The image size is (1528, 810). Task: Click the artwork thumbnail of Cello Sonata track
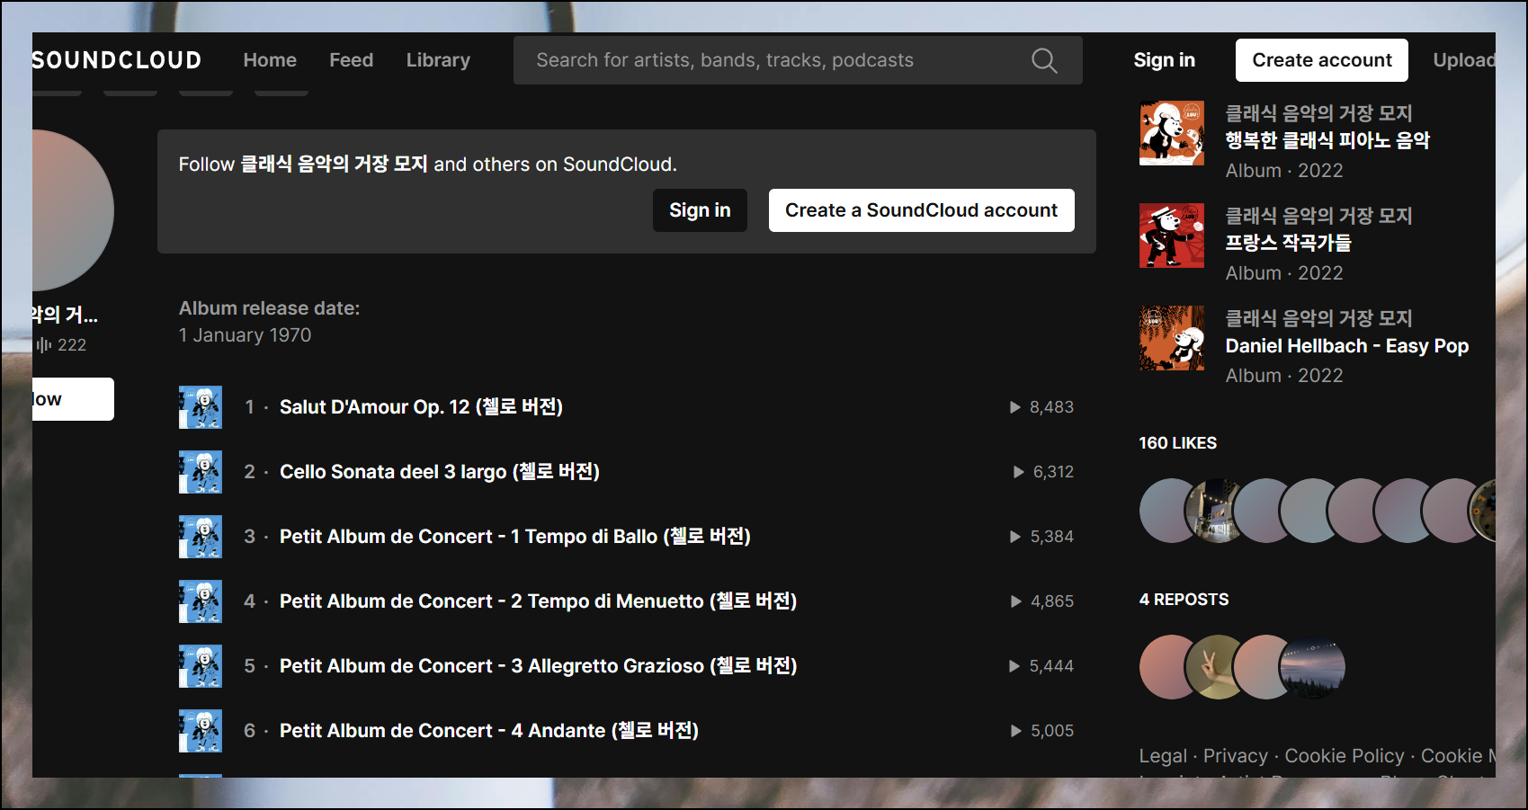pyautogui.click(x=201, y=472)
